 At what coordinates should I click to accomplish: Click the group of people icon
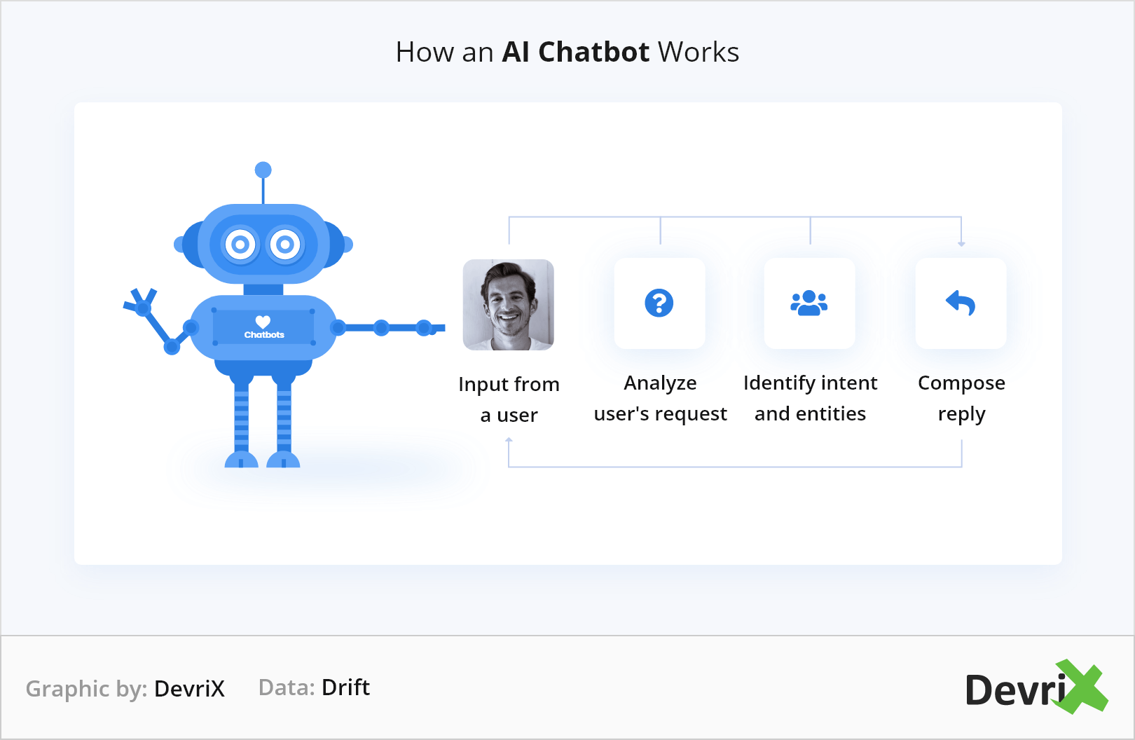(x=809, y=303)
